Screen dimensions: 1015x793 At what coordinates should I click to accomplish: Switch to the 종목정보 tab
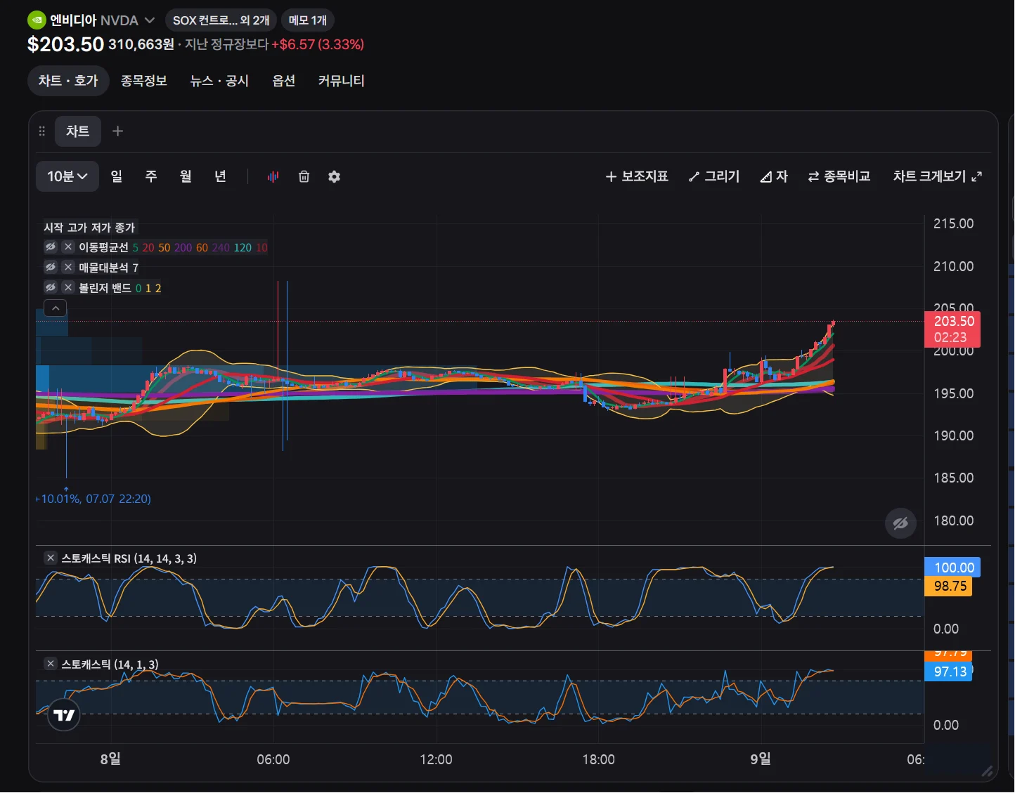point(144,81)
